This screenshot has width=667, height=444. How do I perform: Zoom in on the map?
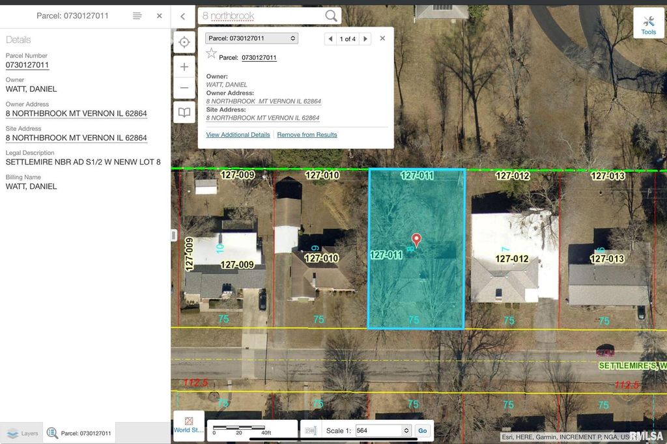click(x=184, y=67)
